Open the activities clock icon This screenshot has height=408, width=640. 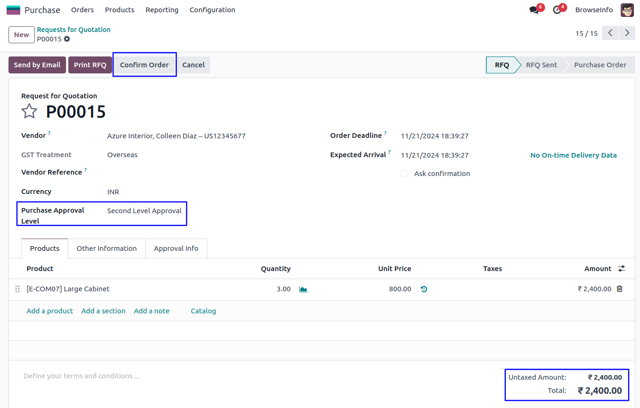coord(557,10)
